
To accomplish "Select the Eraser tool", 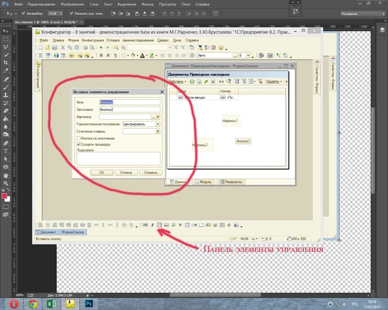I will 6,111.
